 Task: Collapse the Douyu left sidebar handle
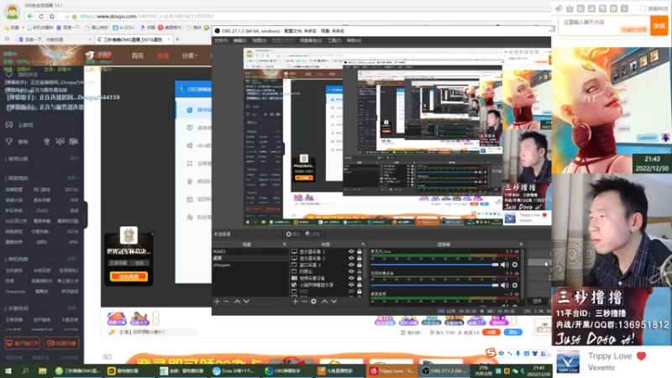(x=85, y=216)
